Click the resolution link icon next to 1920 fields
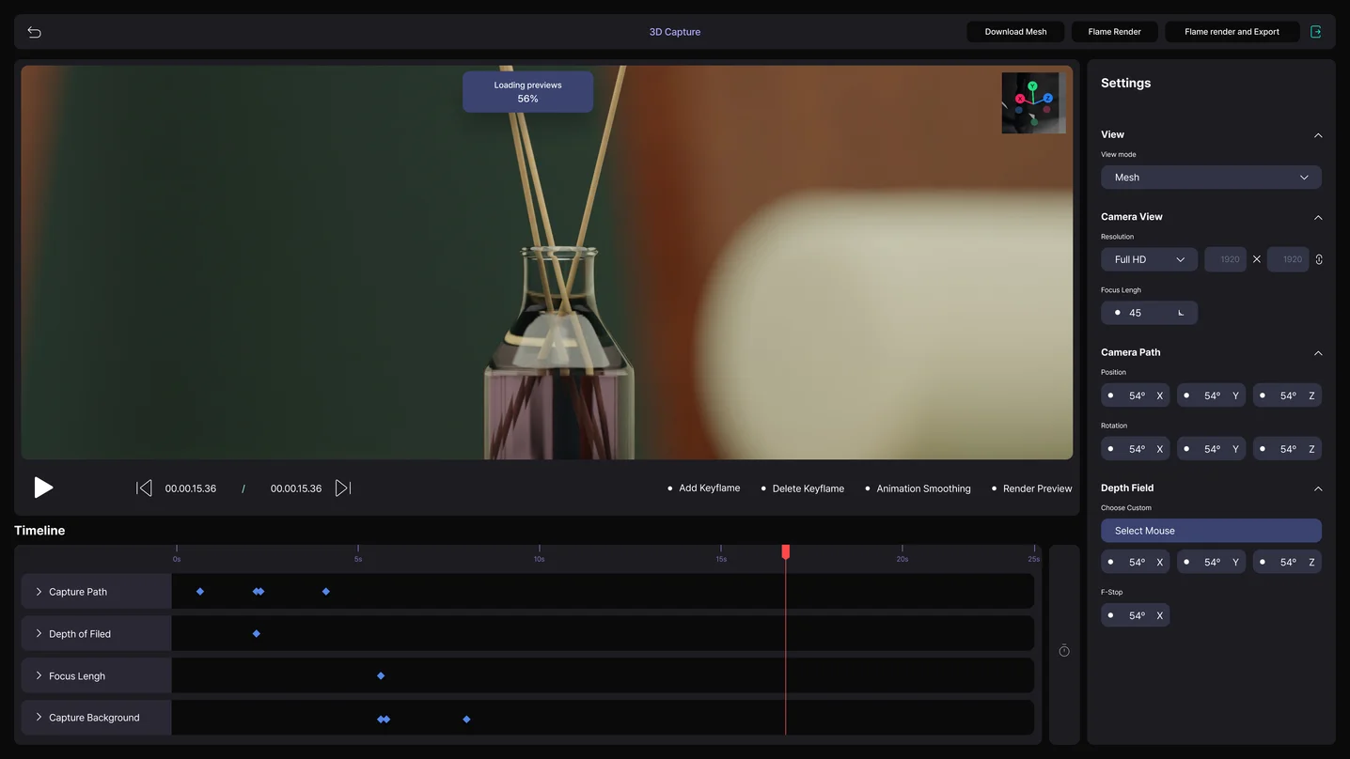1350x759 pixels. (x=1319, y=259)
